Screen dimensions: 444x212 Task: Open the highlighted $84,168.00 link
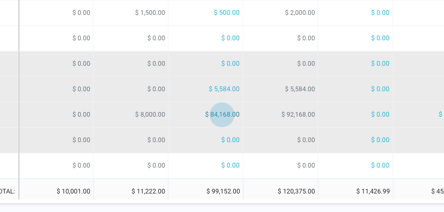[x=222, y=114]
